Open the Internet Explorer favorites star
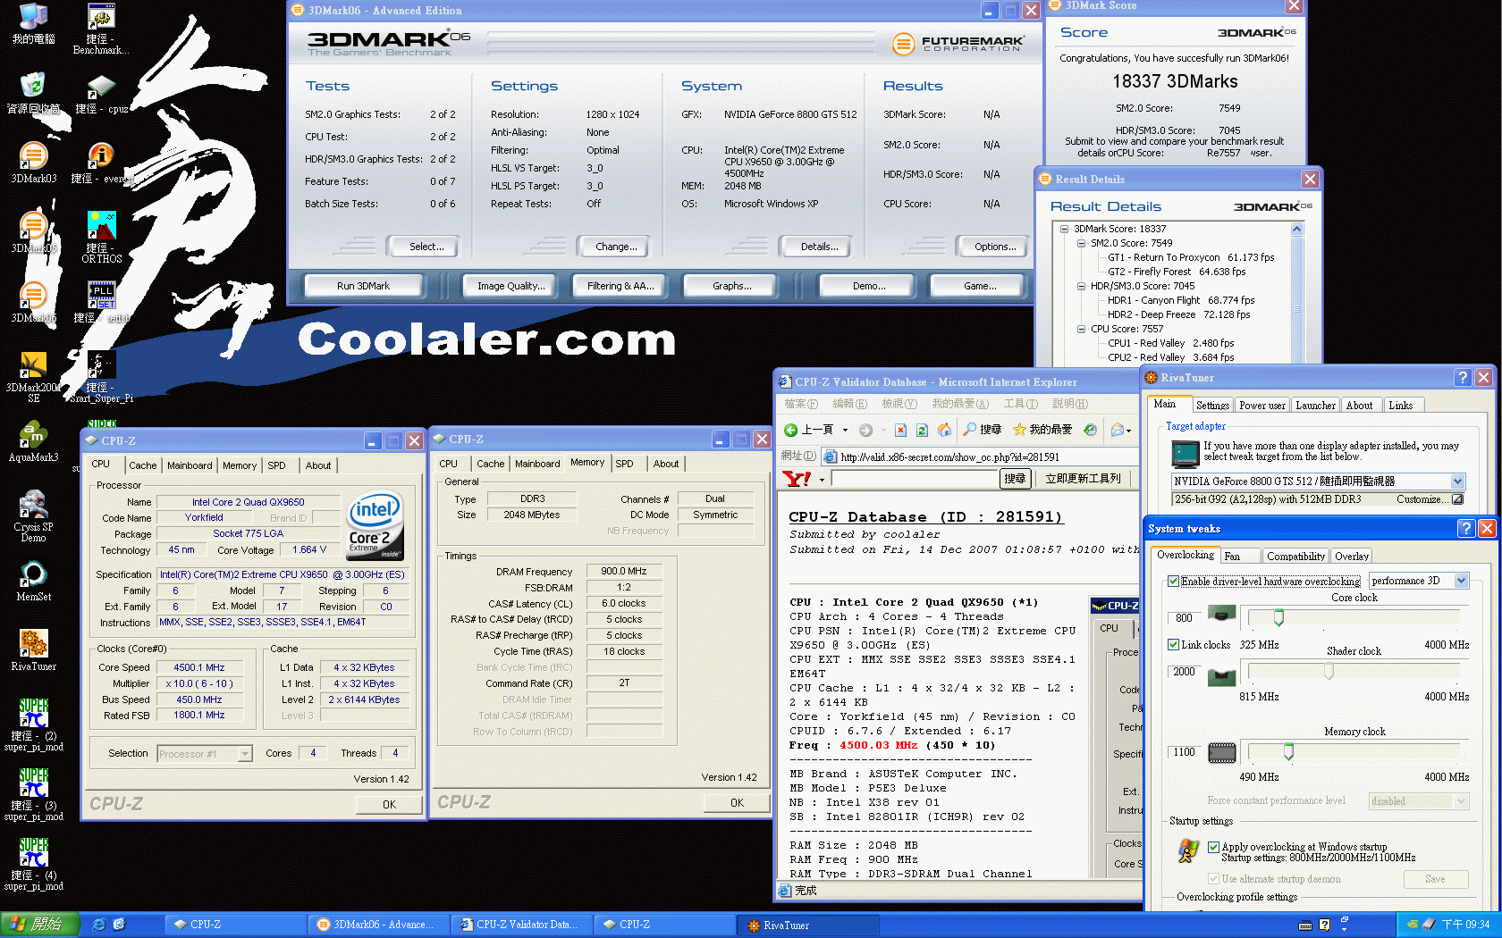 tap(1019, 430)
